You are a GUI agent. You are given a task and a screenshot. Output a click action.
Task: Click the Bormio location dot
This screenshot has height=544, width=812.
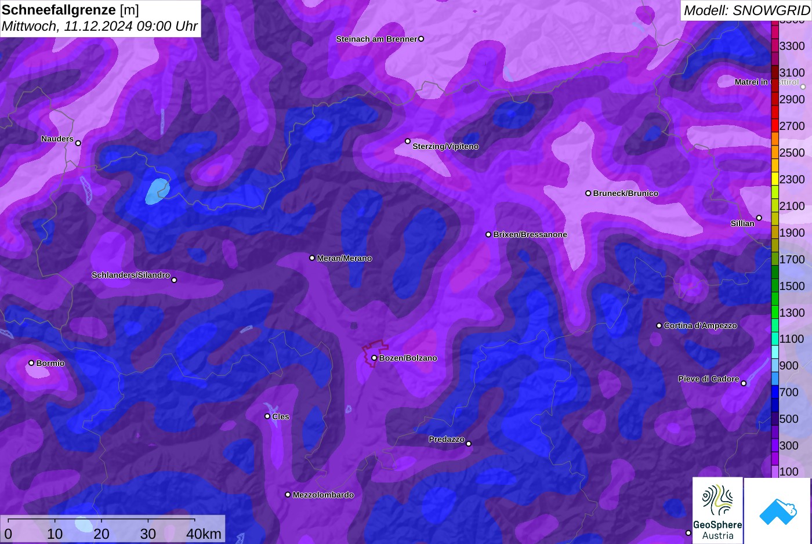pyautogui.click(x=31, y=363)
